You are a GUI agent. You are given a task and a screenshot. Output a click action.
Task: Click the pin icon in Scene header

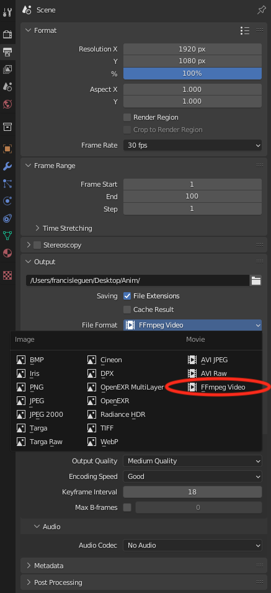click(x=262, y=10)
